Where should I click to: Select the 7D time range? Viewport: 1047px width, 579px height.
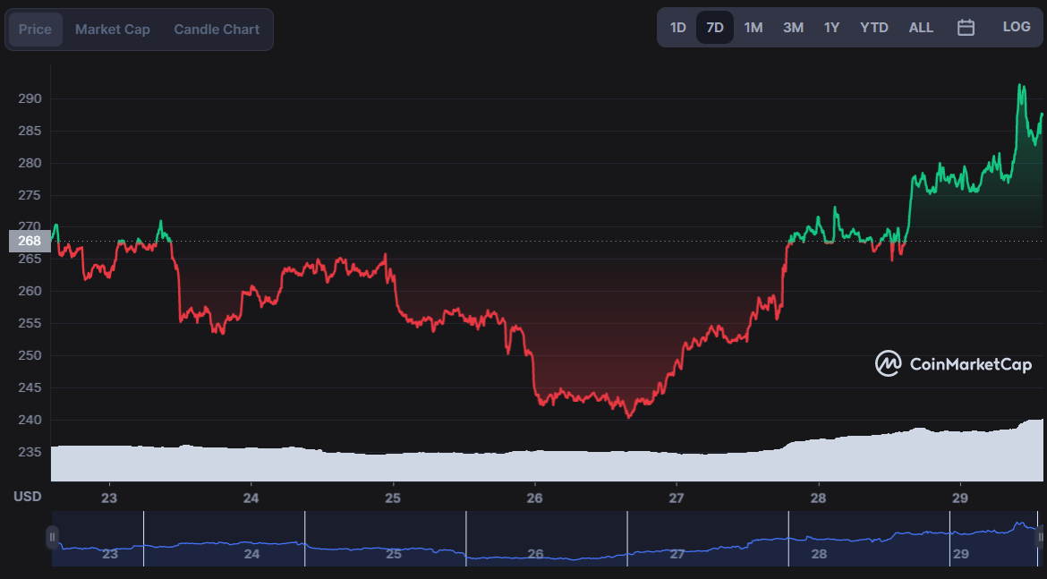(x=714, y=28)
